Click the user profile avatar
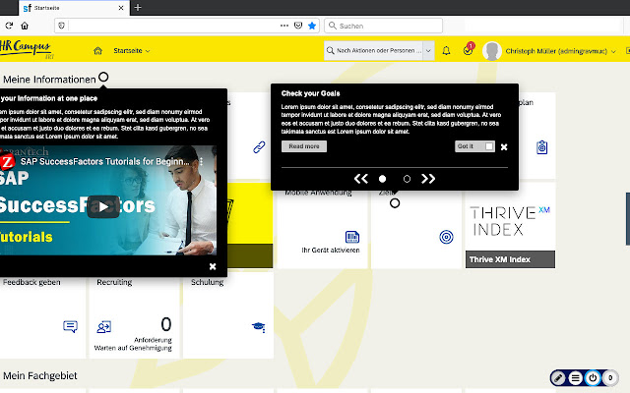 (492, 51)
